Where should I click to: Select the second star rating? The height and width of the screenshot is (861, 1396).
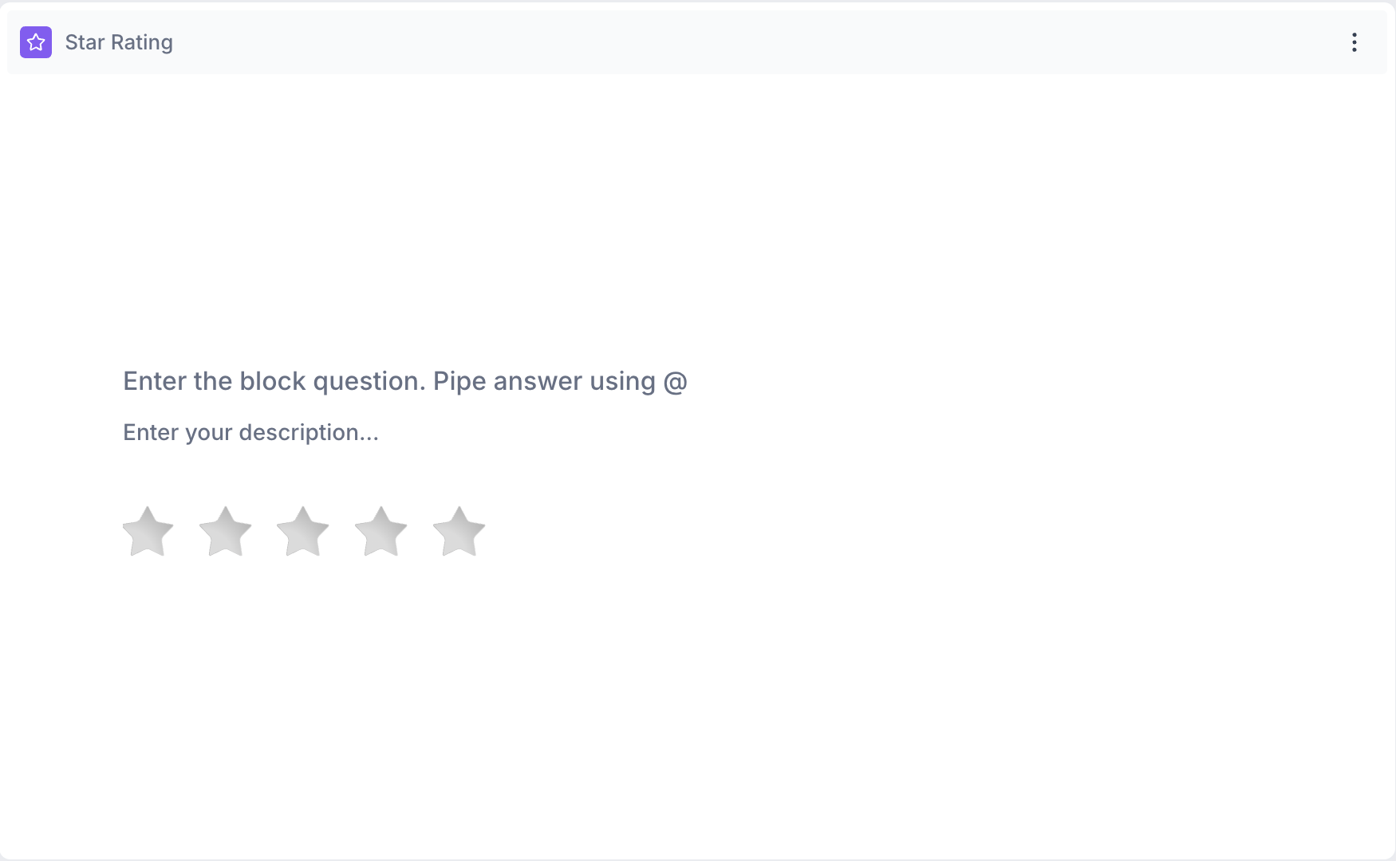click(226, 532)
